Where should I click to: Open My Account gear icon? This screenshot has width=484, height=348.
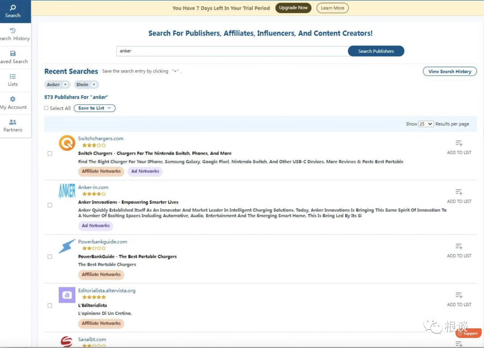pos(13,99)
